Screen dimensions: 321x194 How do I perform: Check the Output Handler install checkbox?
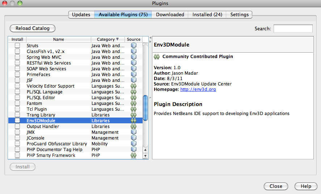click(x=17, y=126)
